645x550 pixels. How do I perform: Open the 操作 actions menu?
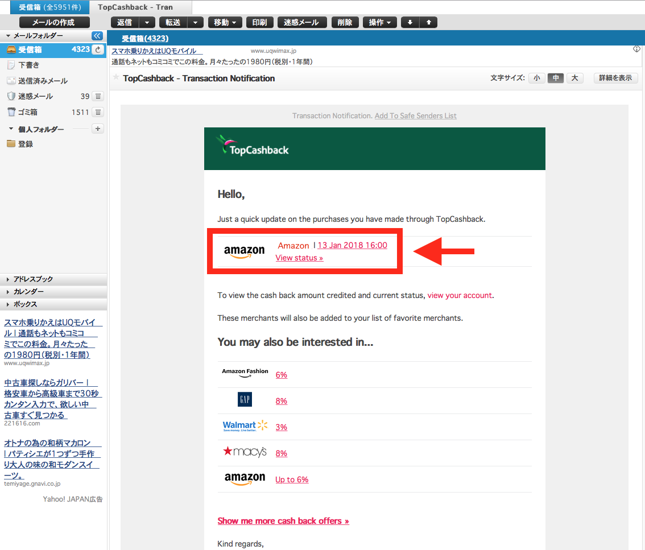point(379,22)
